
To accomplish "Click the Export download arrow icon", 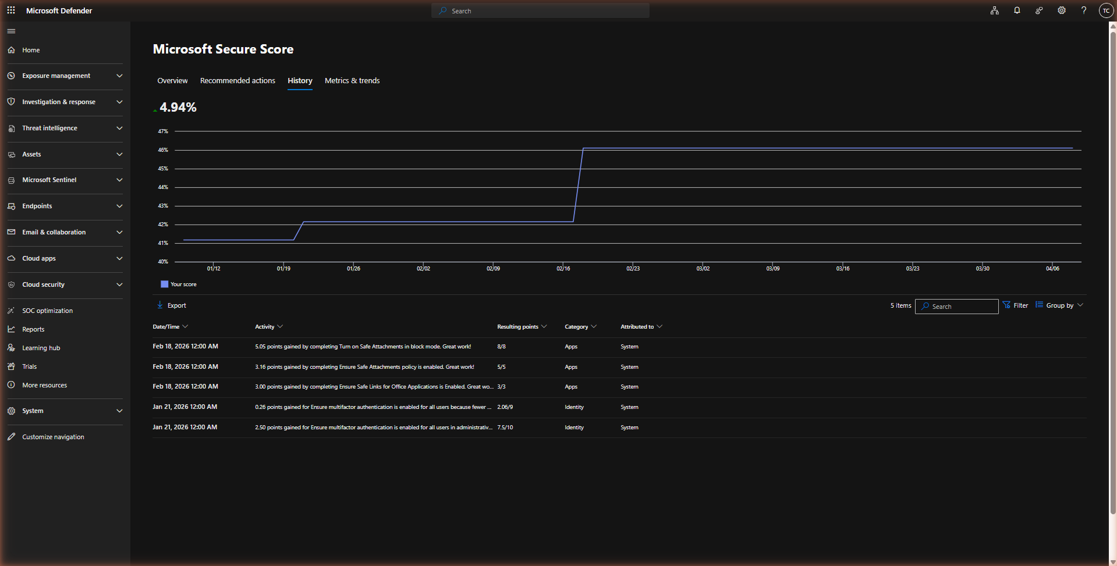I will click(x=160, y=305).
